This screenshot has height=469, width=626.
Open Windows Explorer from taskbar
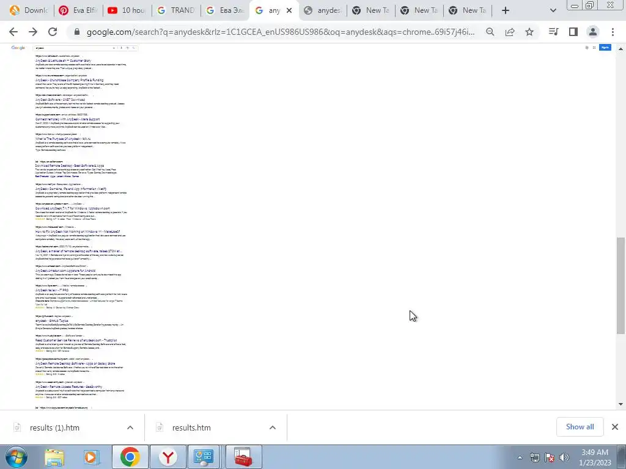pyautogui.click(x=54, y=457)
